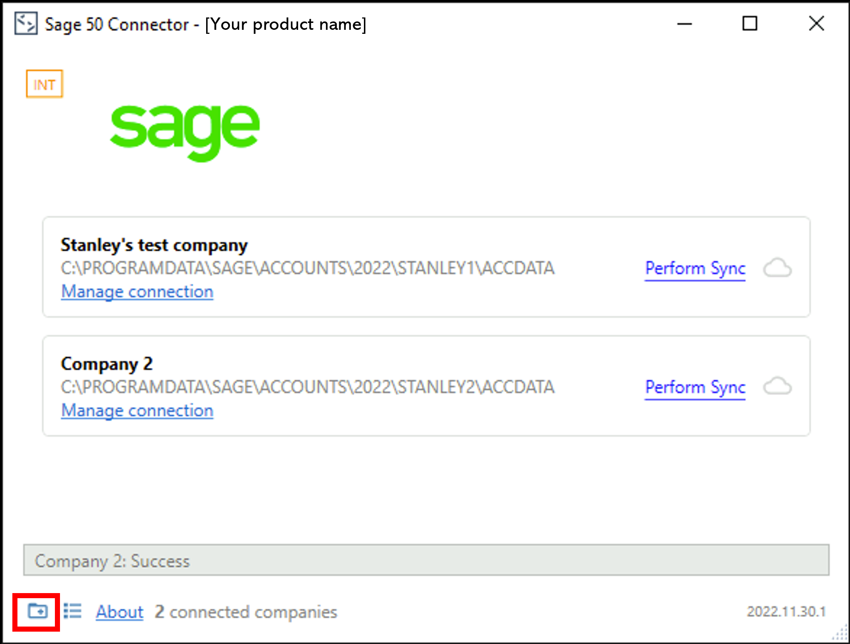The height and width of the screenshot is (644, 850).
Task: Click the version number 2022.11.30.1
Action: pyautogui.click(x=786, y=612)
